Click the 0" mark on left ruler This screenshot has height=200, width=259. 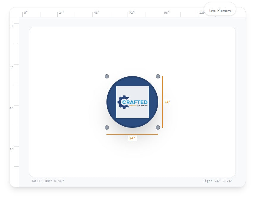point(11,27)
